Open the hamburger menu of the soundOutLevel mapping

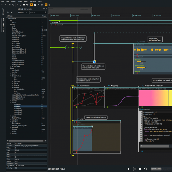tap(106, 89)
